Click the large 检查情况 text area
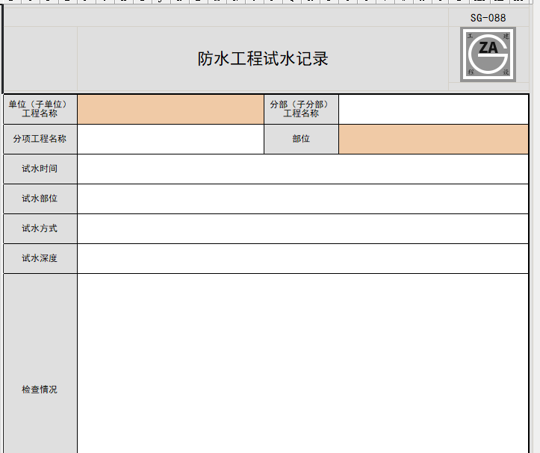The image size is (540, 453). (x=302, y=363)
